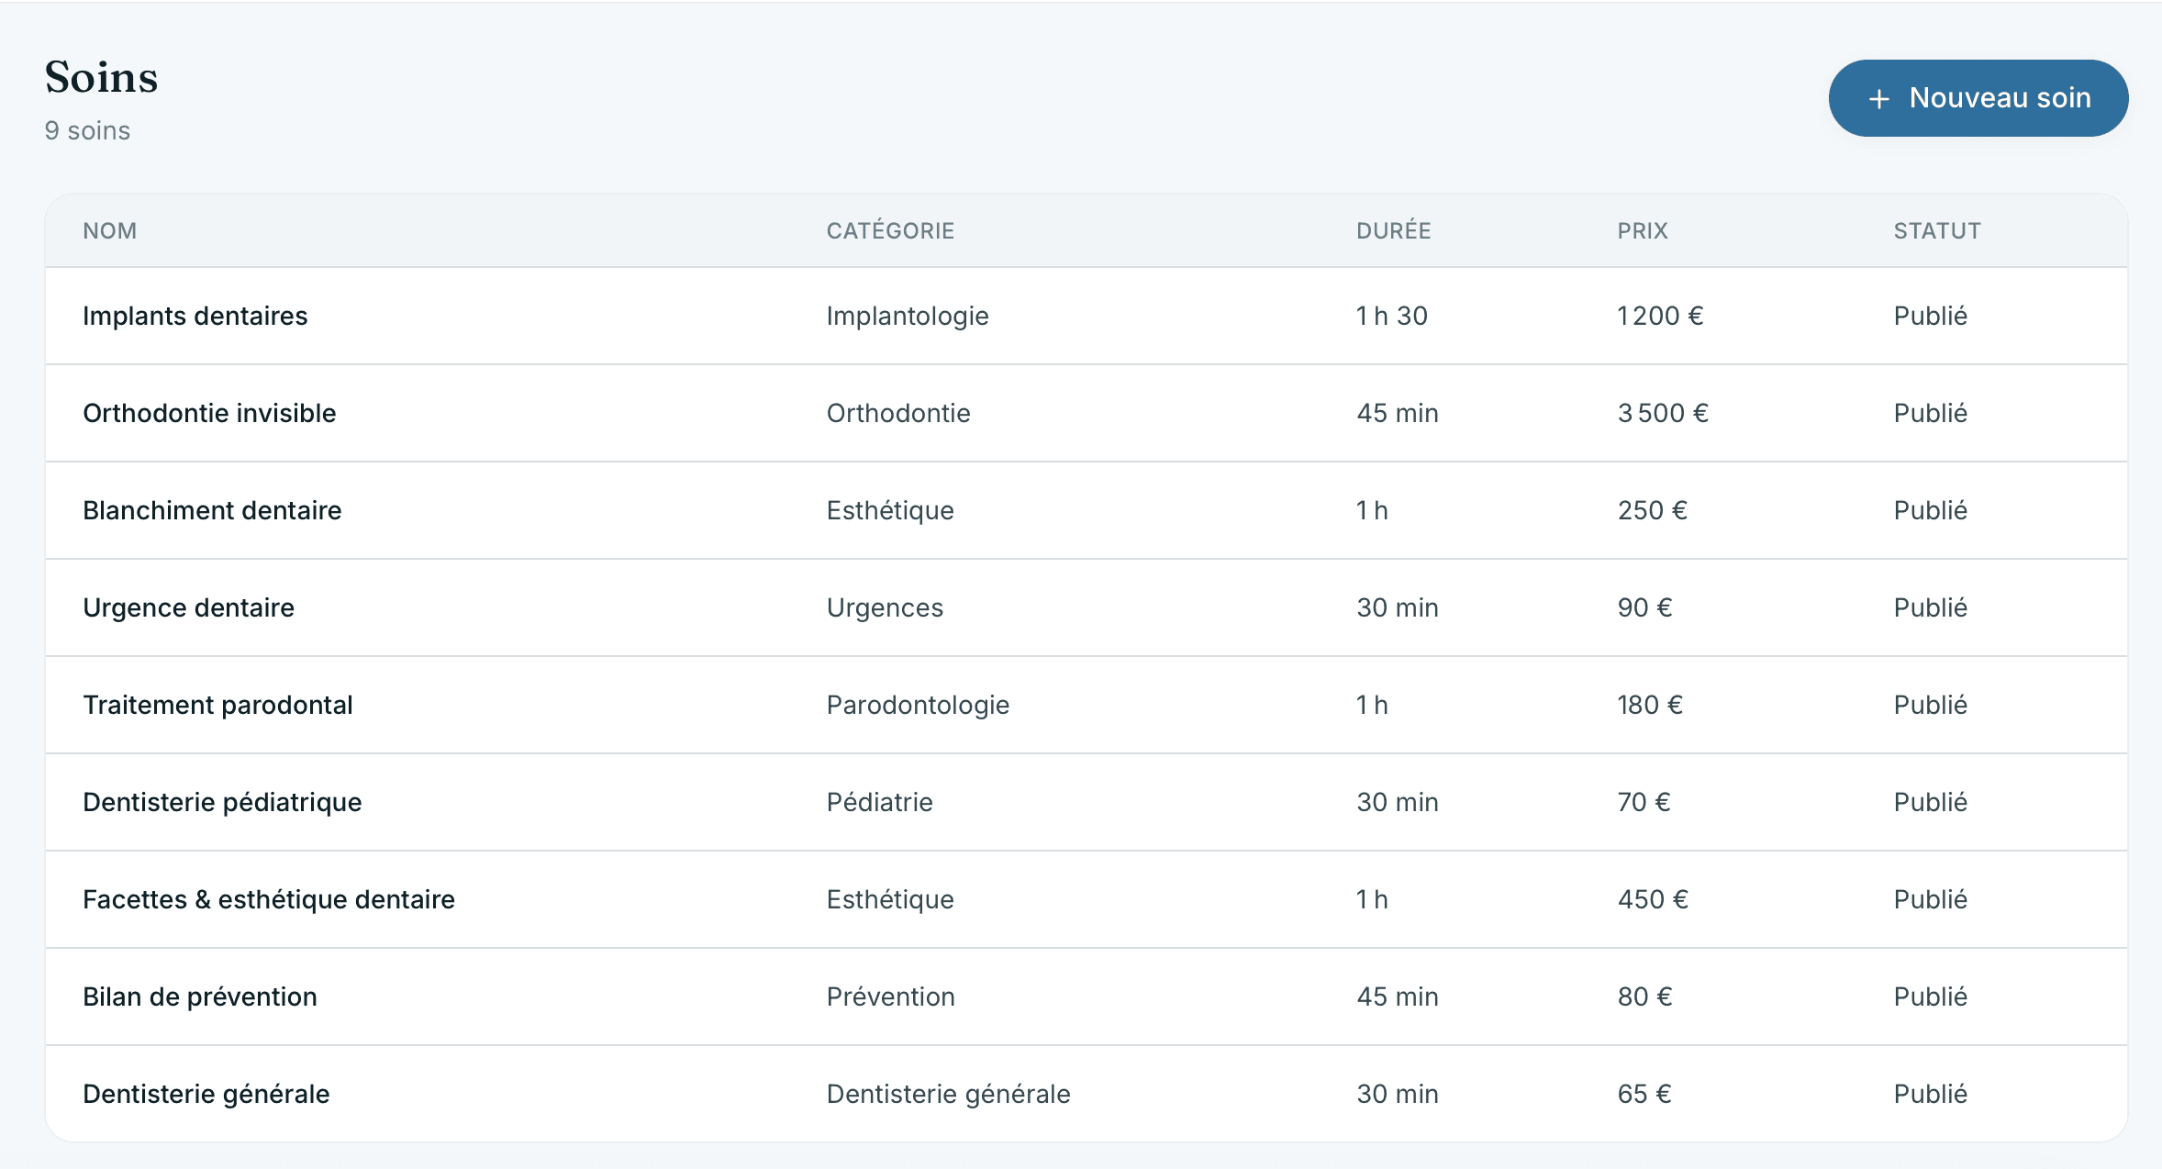Open the Implants dentaires row
The image size is (2162, 1169).
[x=1087, y=316]
